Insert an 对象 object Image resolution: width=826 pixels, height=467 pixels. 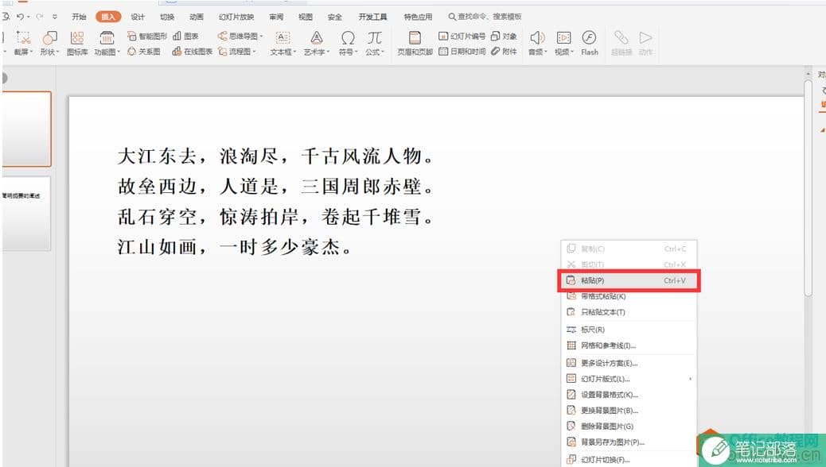pos(505,37)
